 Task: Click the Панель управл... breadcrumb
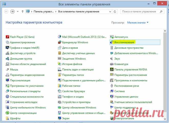tap(44, 12)
